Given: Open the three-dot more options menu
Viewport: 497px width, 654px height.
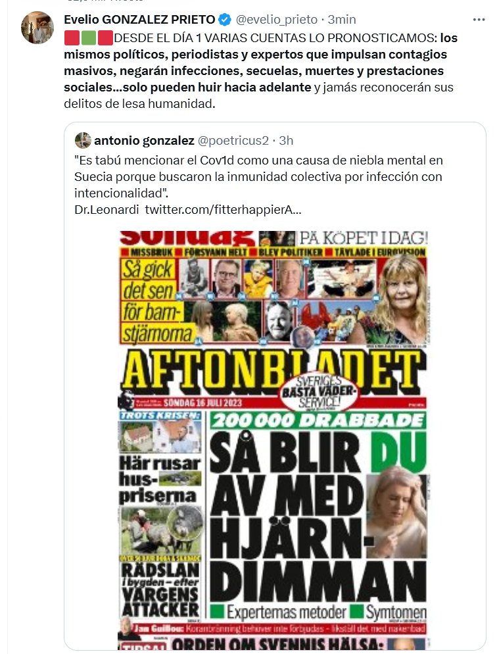Looking at the screenshot, I should tap(479, 20).
